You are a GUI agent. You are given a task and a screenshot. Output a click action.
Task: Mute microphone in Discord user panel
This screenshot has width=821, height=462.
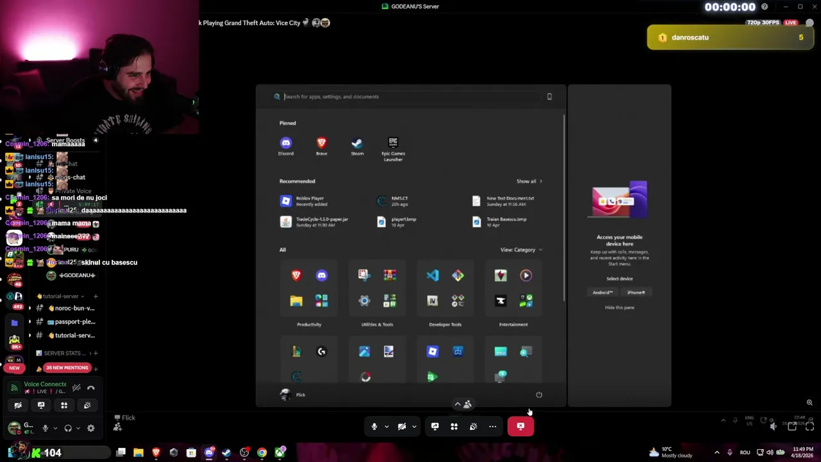click(45, 428)
